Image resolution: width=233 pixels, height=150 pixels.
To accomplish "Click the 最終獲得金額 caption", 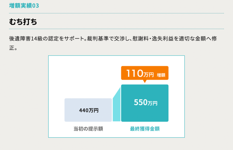I will pyautogui.click(x=144, y=129).
